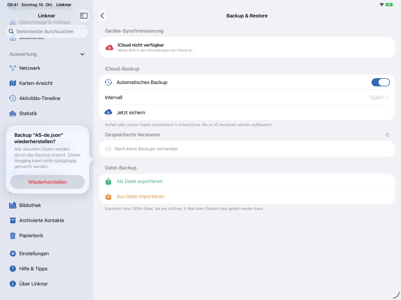Click the Hilfe & Tipps question icon
Screen dimensions: 401x300
click(13, 269)
